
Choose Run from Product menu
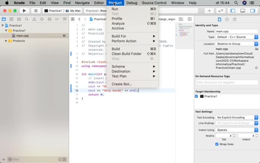pyautogui.click(x=132, y=9)
